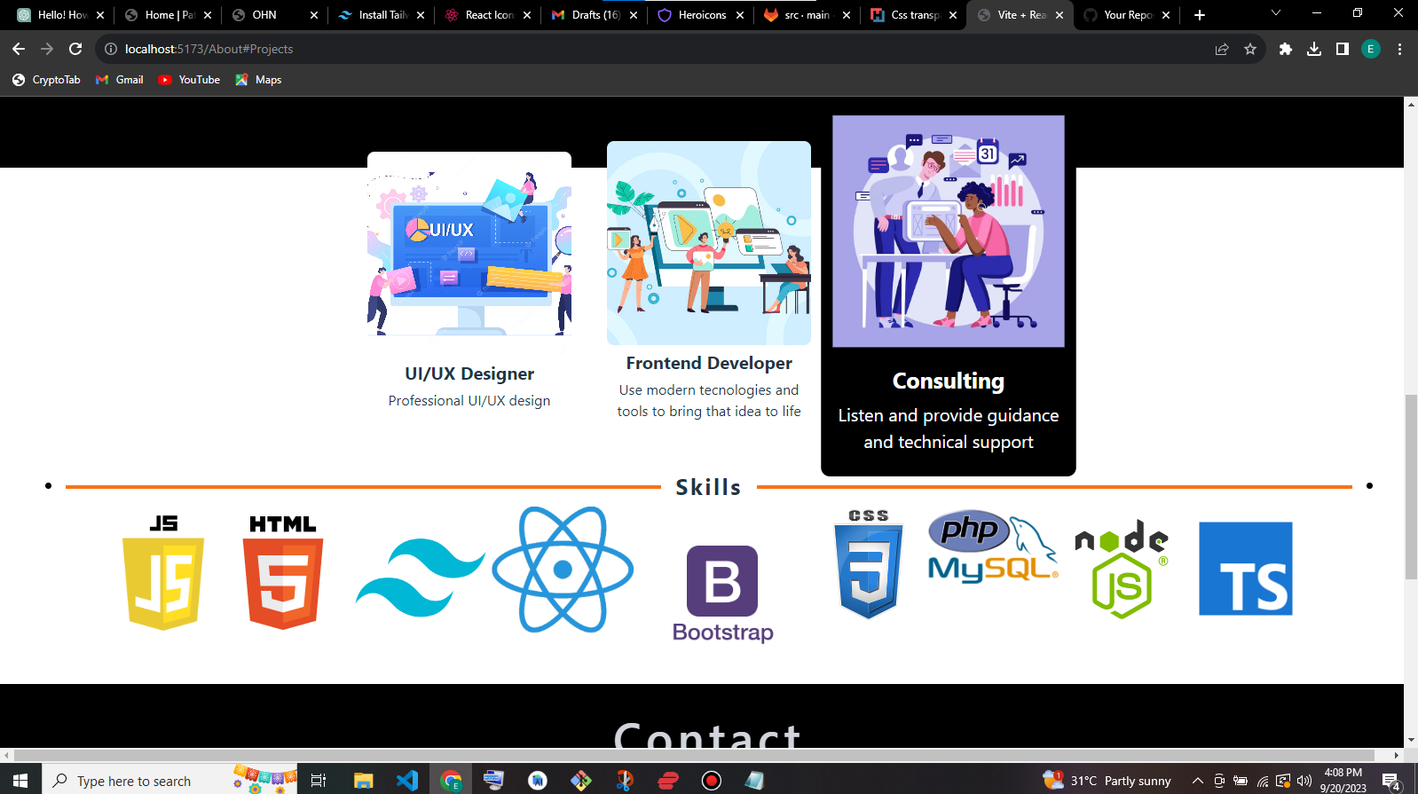1418x794 pixels.
Task: Open the Wi-Fi network tray icon
Action: 1262,781
